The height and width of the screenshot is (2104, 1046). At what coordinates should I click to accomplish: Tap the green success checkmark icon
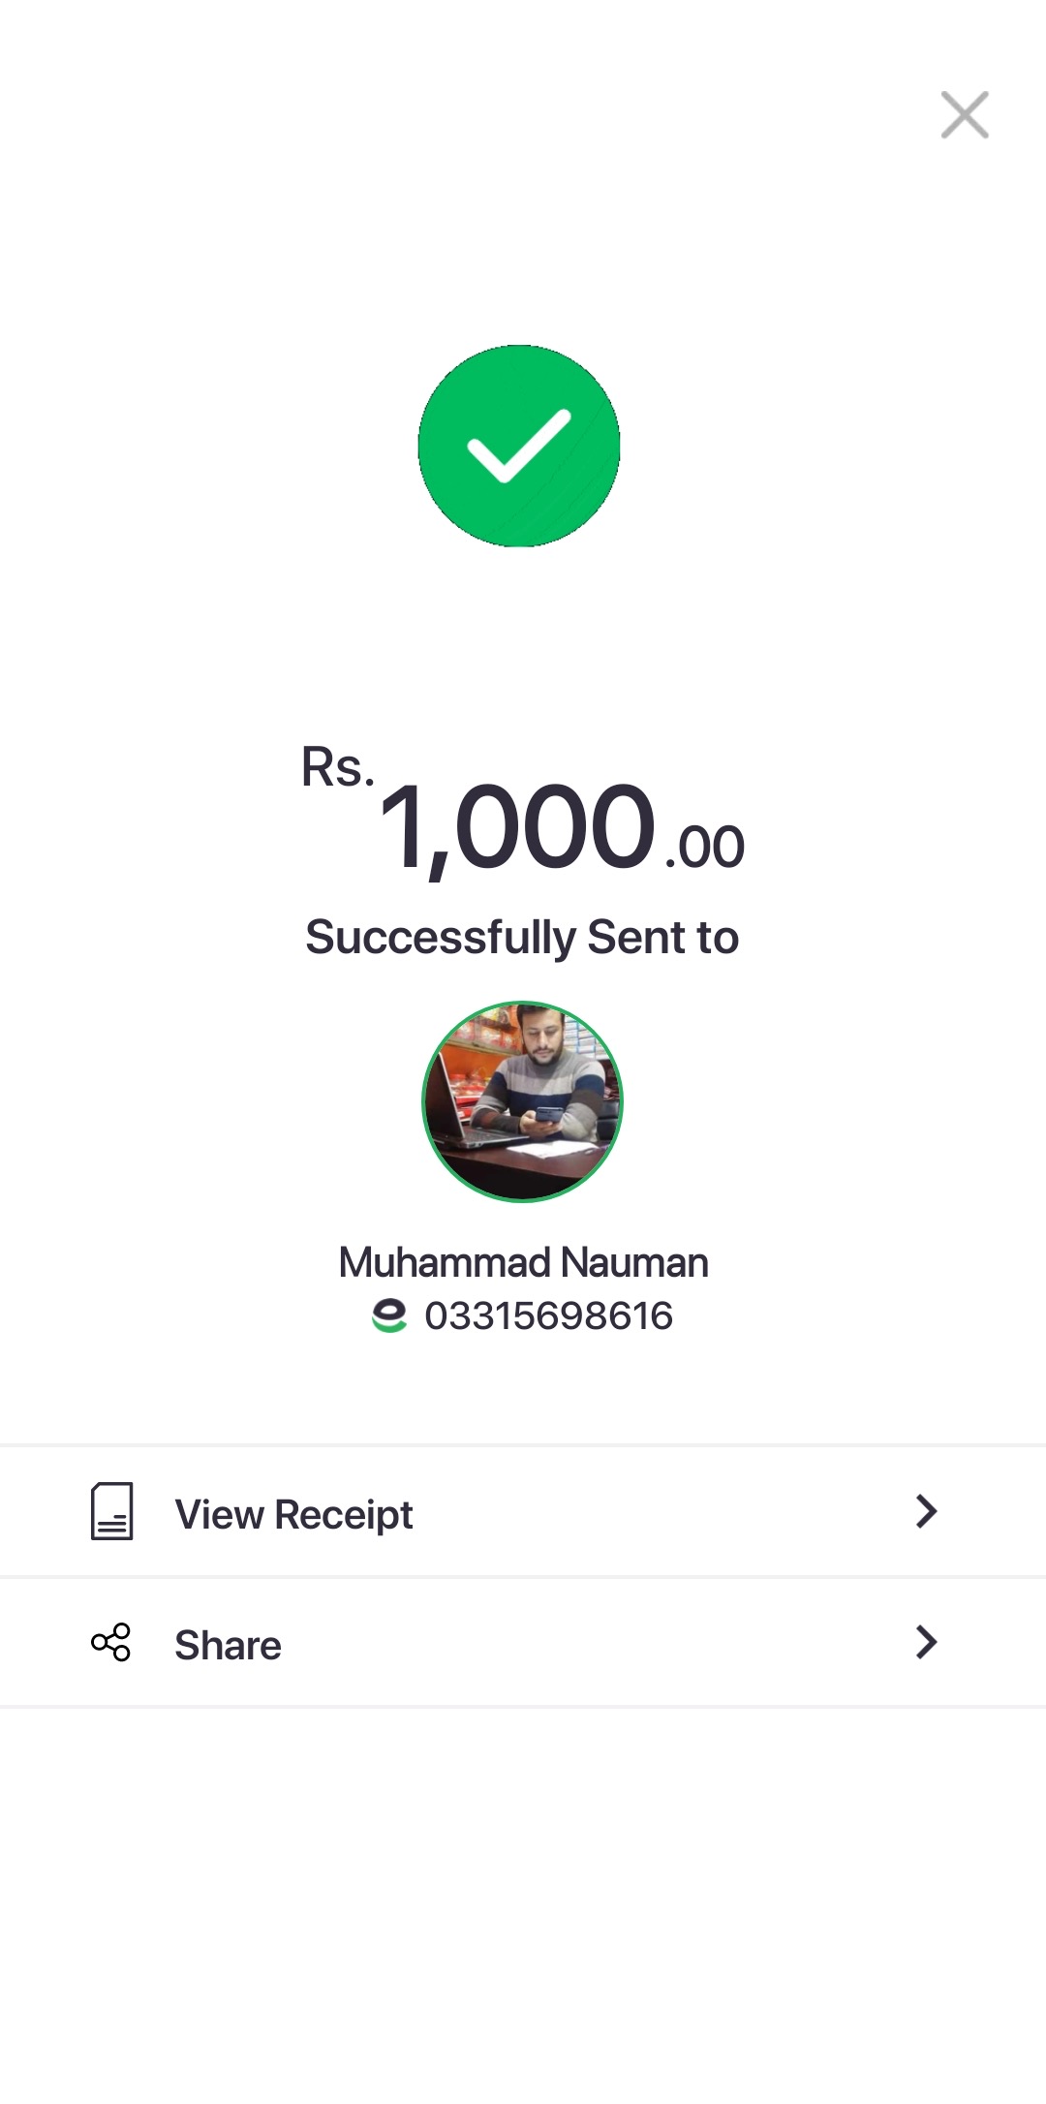(x=519, y=446)
